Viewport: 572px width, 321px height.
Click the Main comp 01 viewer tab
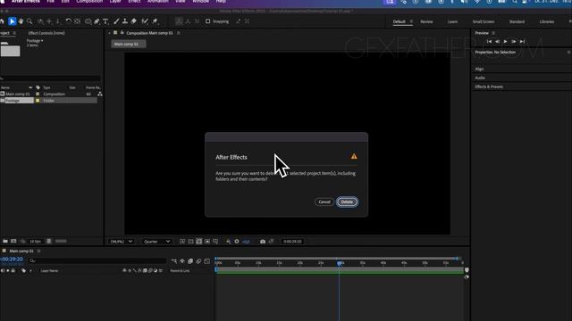point(128,44)
